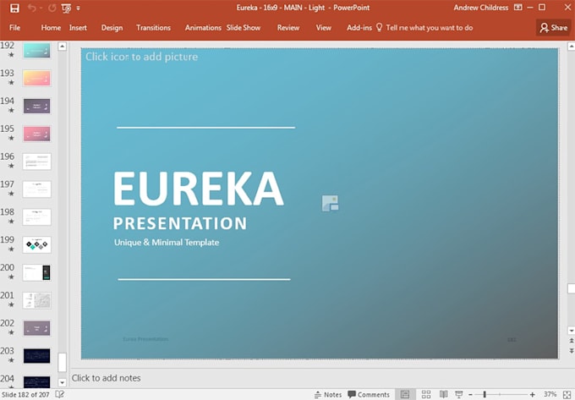Open the Insert tab
This screenshot has height=400, width=575.
(78, 28)
